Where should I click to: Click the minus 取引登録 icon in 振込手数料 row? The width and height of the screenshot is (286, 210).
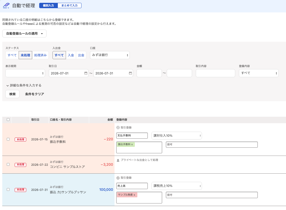click(118, 128)
